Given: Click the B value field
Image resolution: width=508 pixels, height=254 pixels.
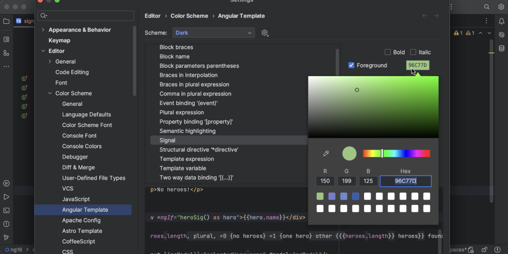Looking at the screenshot, I should pos(368,181).
